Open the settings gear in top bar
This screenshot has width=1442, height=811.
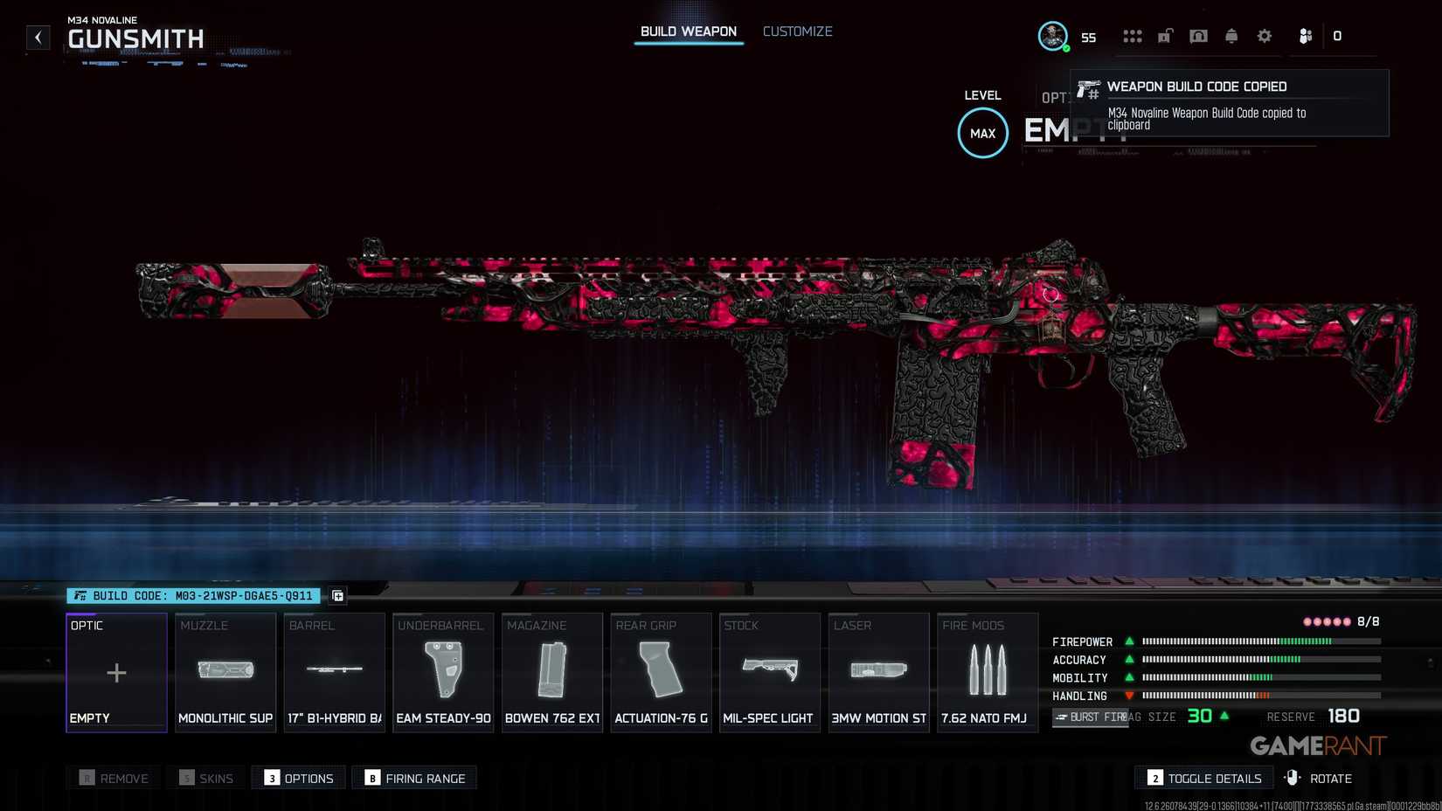1264,36
